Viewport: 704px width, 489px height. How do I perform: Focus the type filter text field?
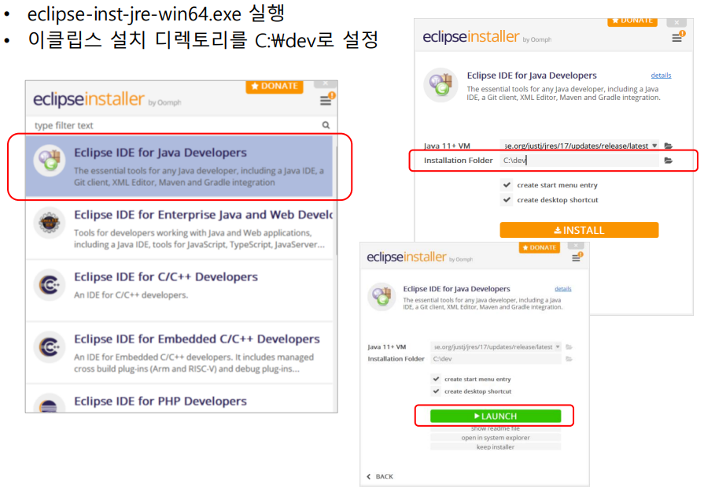[175, 125]
